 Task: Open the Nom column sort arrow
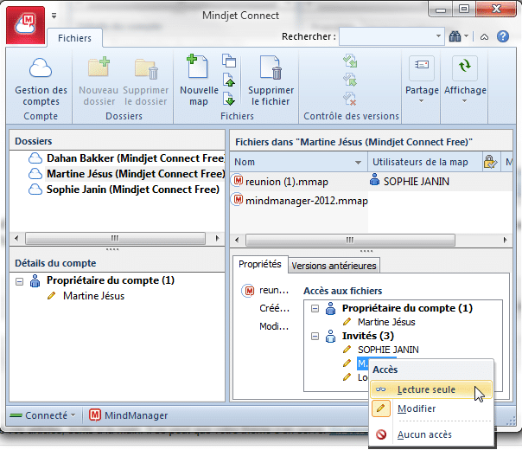[358, 163]
